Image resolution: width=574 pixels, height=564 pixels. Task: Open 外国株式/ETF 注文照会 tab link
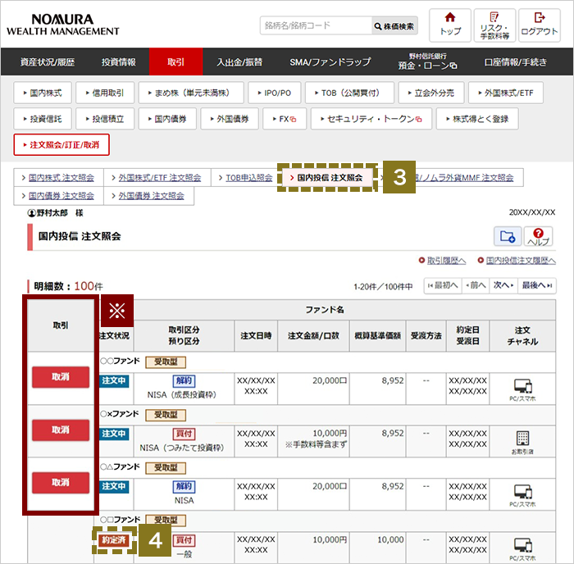coord(160,178)
